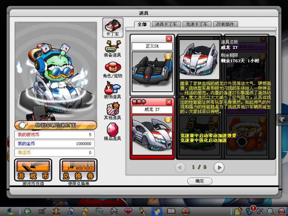Go to the previous item page
Viewport: 288px width, 216px height.
click(180, 167)
